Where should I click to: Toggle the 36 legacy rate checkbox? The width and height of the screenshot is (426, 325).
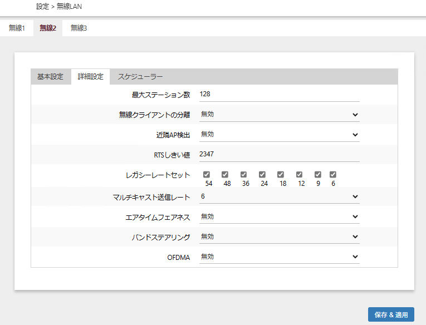(244, 174)
